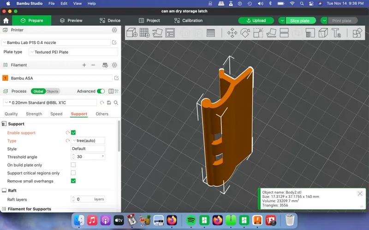Image resolution: width=369 pixels, height=230 pixels.
Task: Select the Text shape tool
Action: [336, 33]
